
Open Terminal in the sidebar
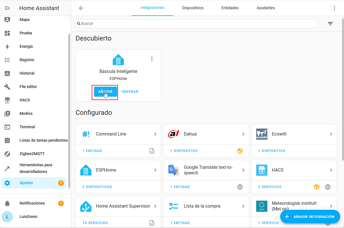click(x=27, y=127)
